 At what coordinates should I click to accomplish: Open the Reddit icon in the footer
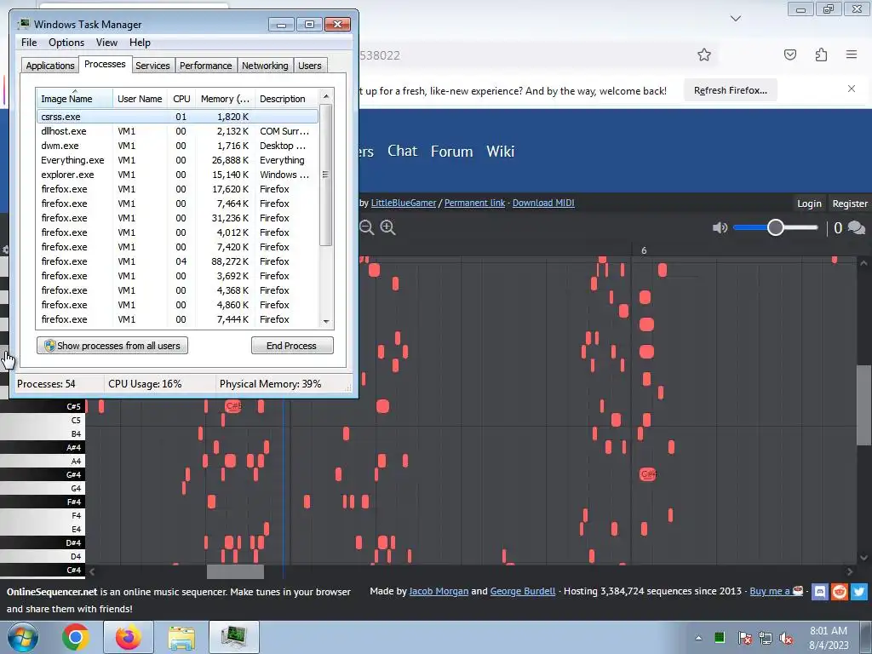(x=839, y=591)
